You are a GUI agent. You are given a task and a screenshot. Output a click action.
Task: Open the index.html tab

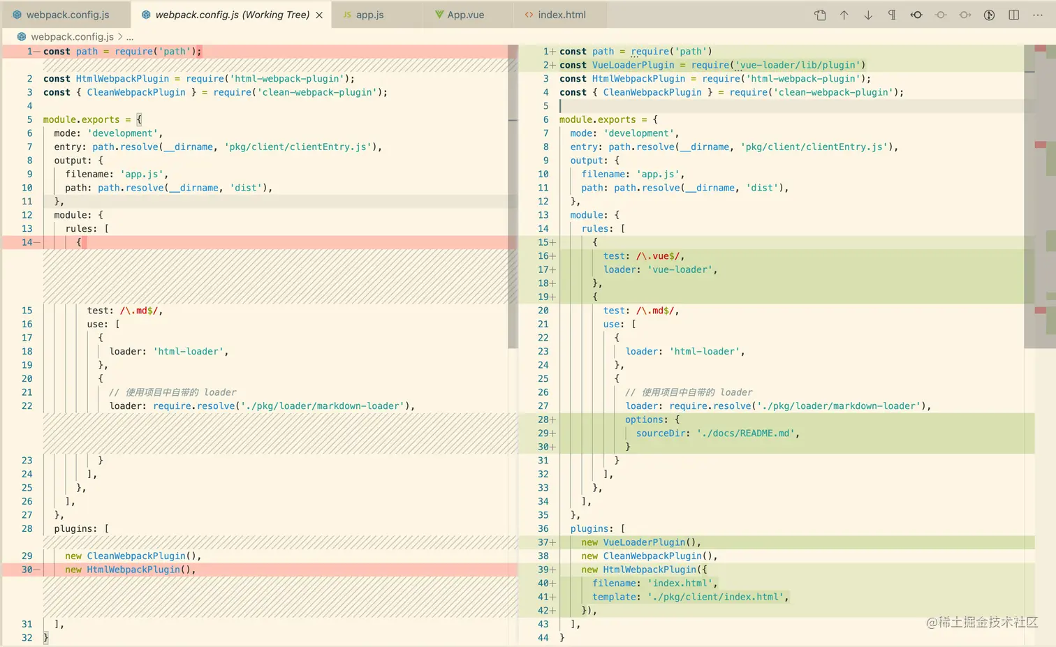562,15
